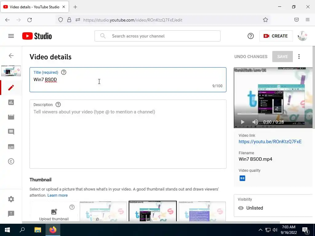
Task: Play the video preview
Action: click(242, 122)
